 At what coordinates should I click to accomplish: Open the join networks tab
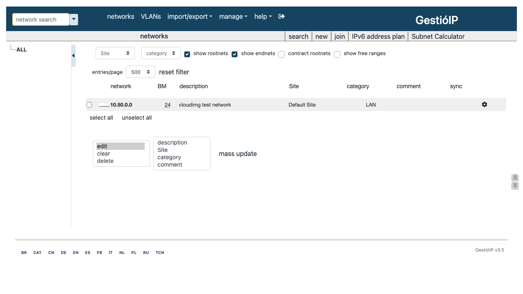tap(340, 36)
